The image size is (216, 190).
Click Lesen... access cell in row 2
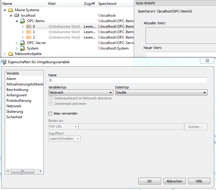89,37
